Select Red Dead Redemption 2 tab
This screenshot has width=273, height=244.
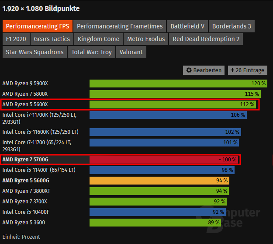[x=206, y=39]
